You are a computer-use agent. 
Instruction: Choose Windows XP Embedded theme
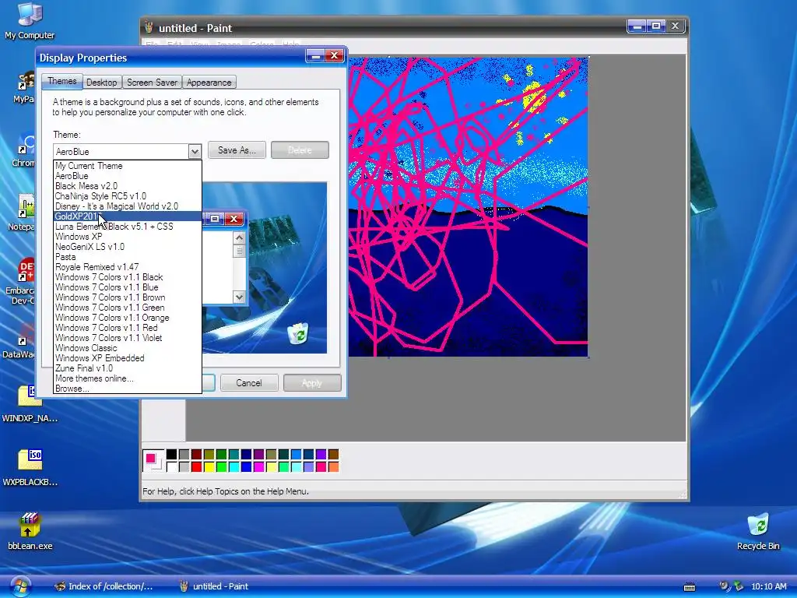(x=128, y=359)
